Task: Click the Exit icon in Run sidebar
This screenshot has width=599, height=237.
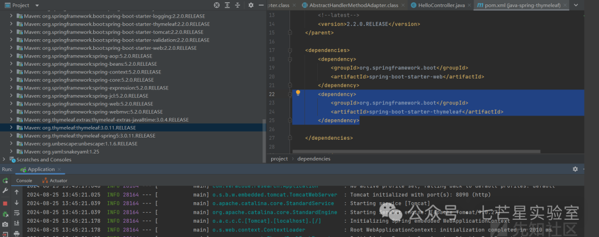Action: [x=6, y=234]
